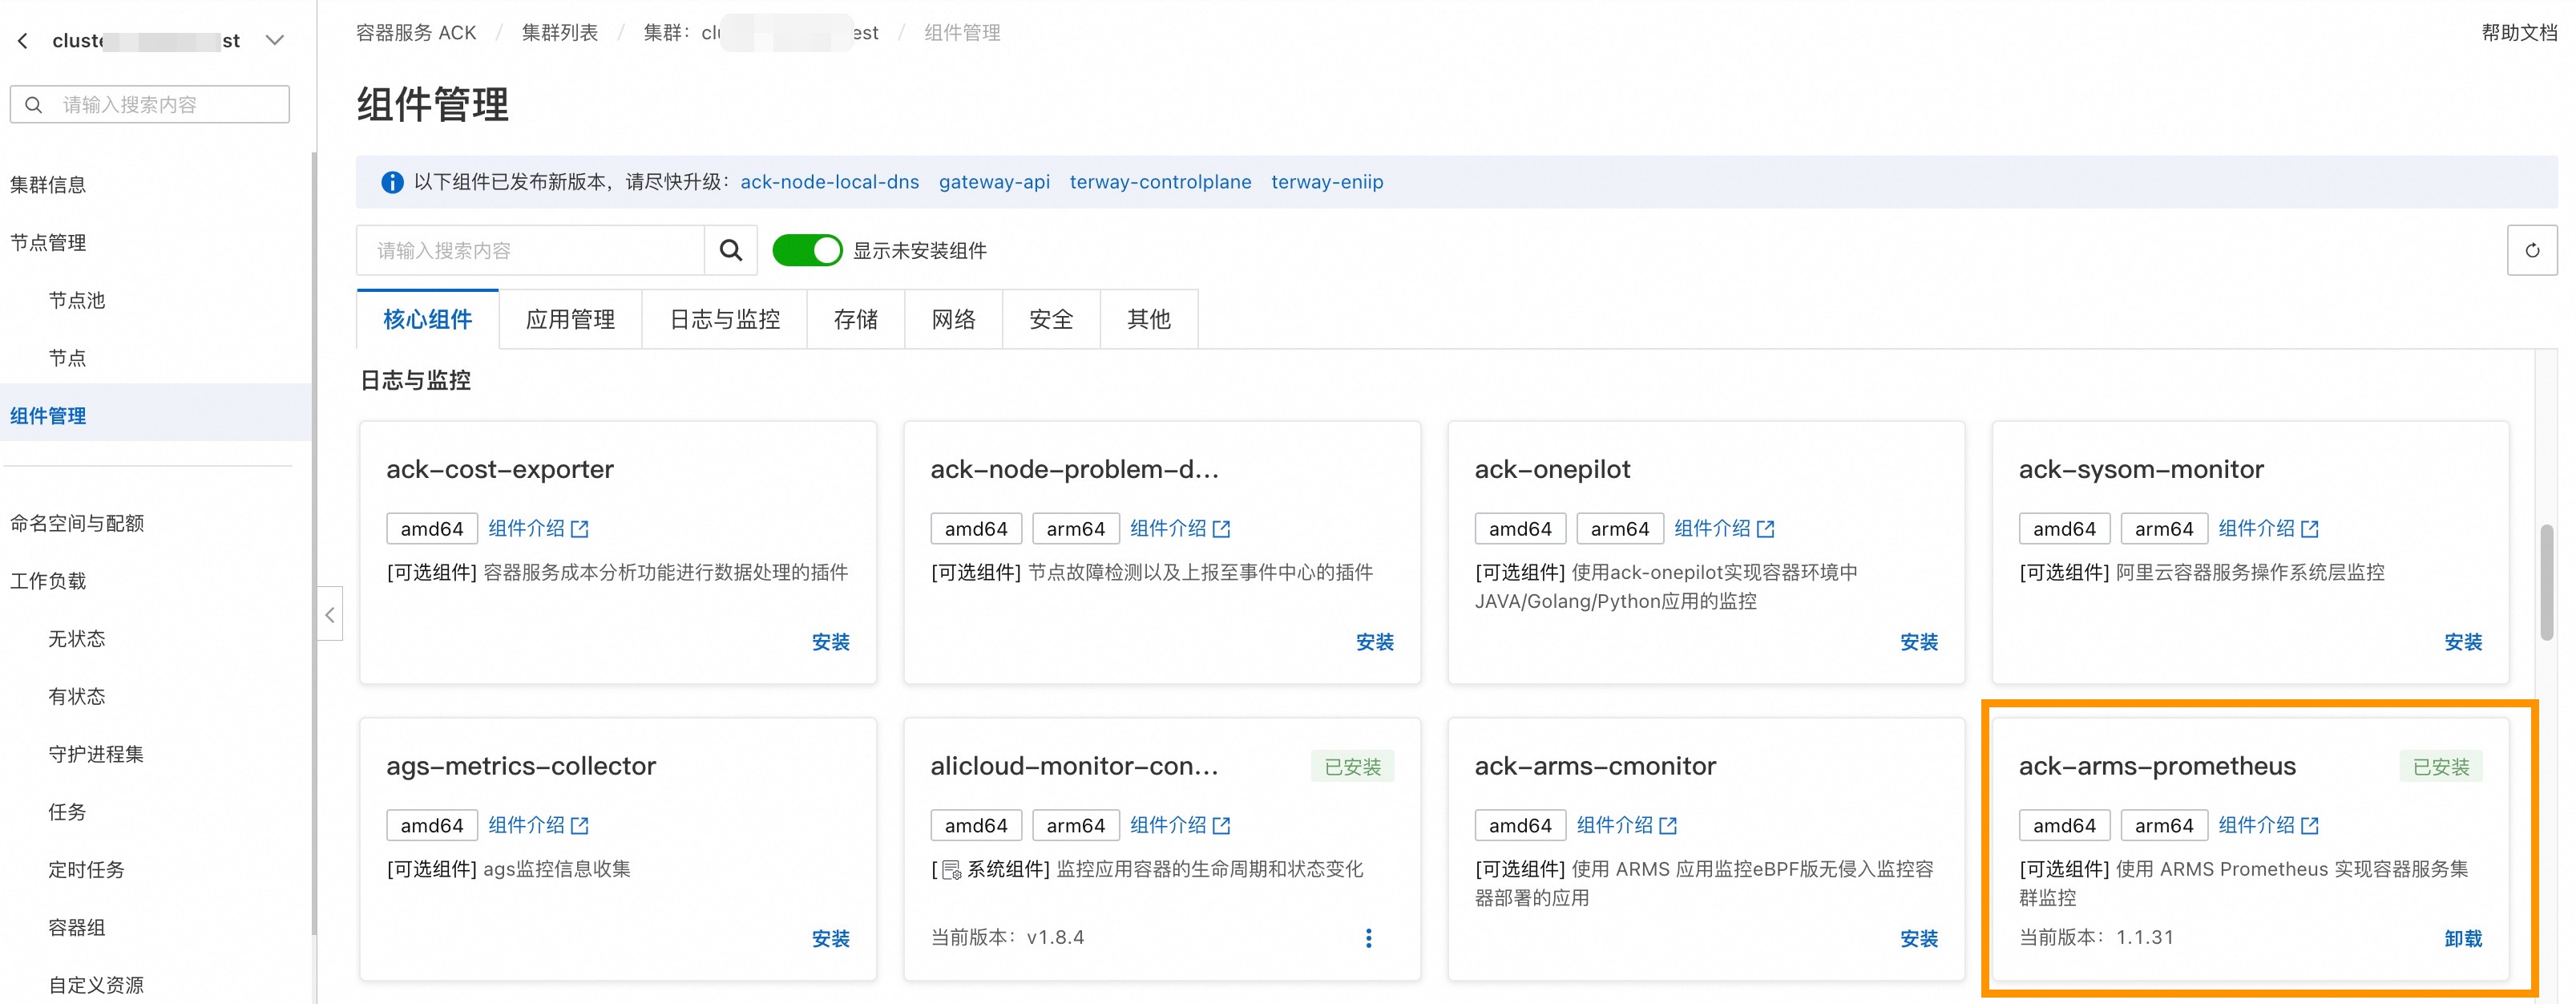The width and height of the screenshot is (2576, 1004).
Task: Expand 节点管理 in the sidebar
Action: pyautogui.click(x=48, y=242)
